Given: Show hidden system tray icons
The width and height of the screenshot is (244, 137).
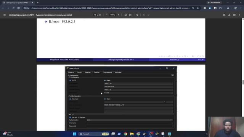Looking at the screenshot, I should [x=207, y=134].
